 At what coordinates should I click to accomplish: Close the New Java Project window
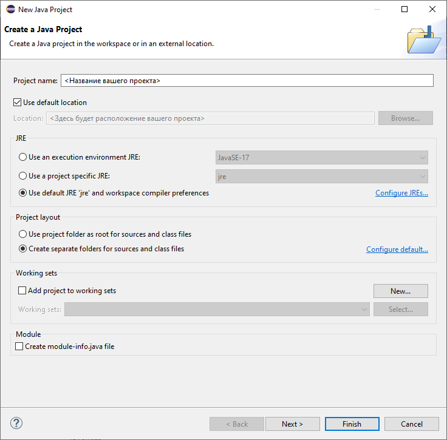(x=432, y=9)
